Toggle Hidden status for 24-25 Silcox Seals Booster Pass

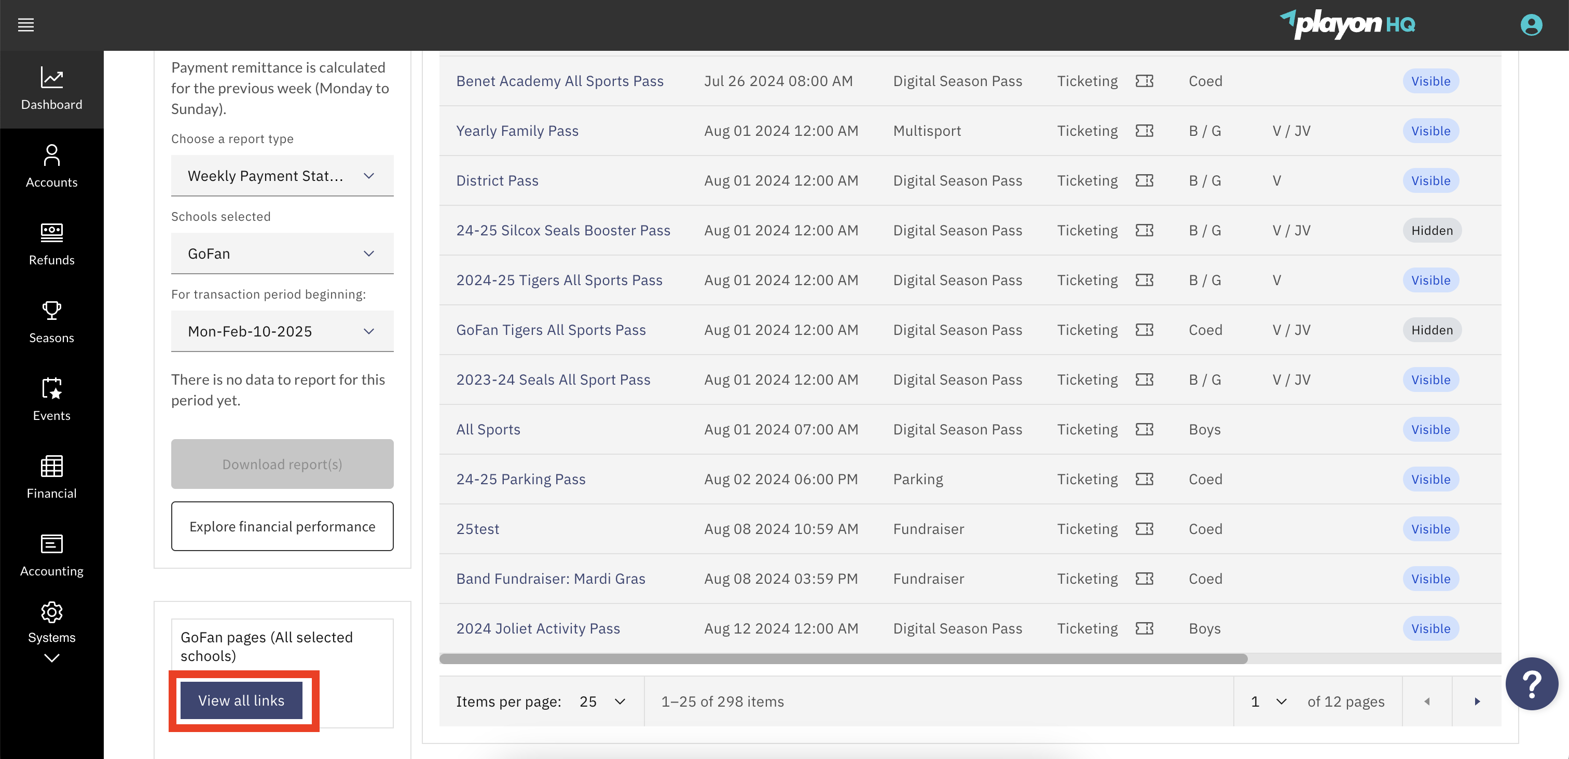pyautogui.click(x=1432, y=230)
